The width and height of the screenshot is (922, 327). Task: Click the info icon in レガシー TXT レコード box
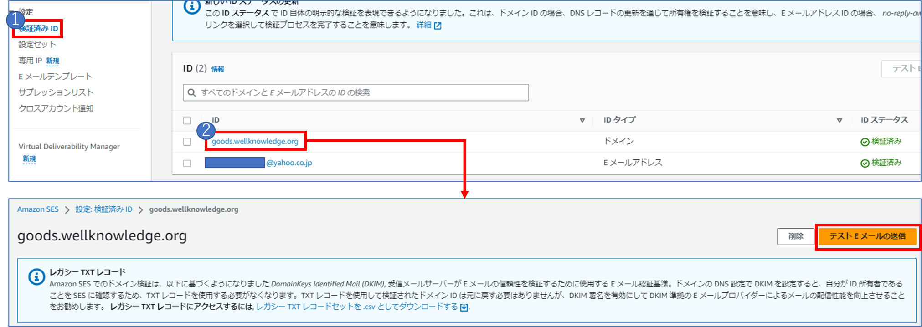(36, 276)
